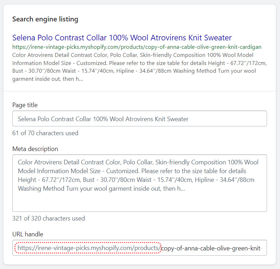Click the URL handle label
Image resolution: width=280 pixels, height=269 pixels.
tap(28, 234)
